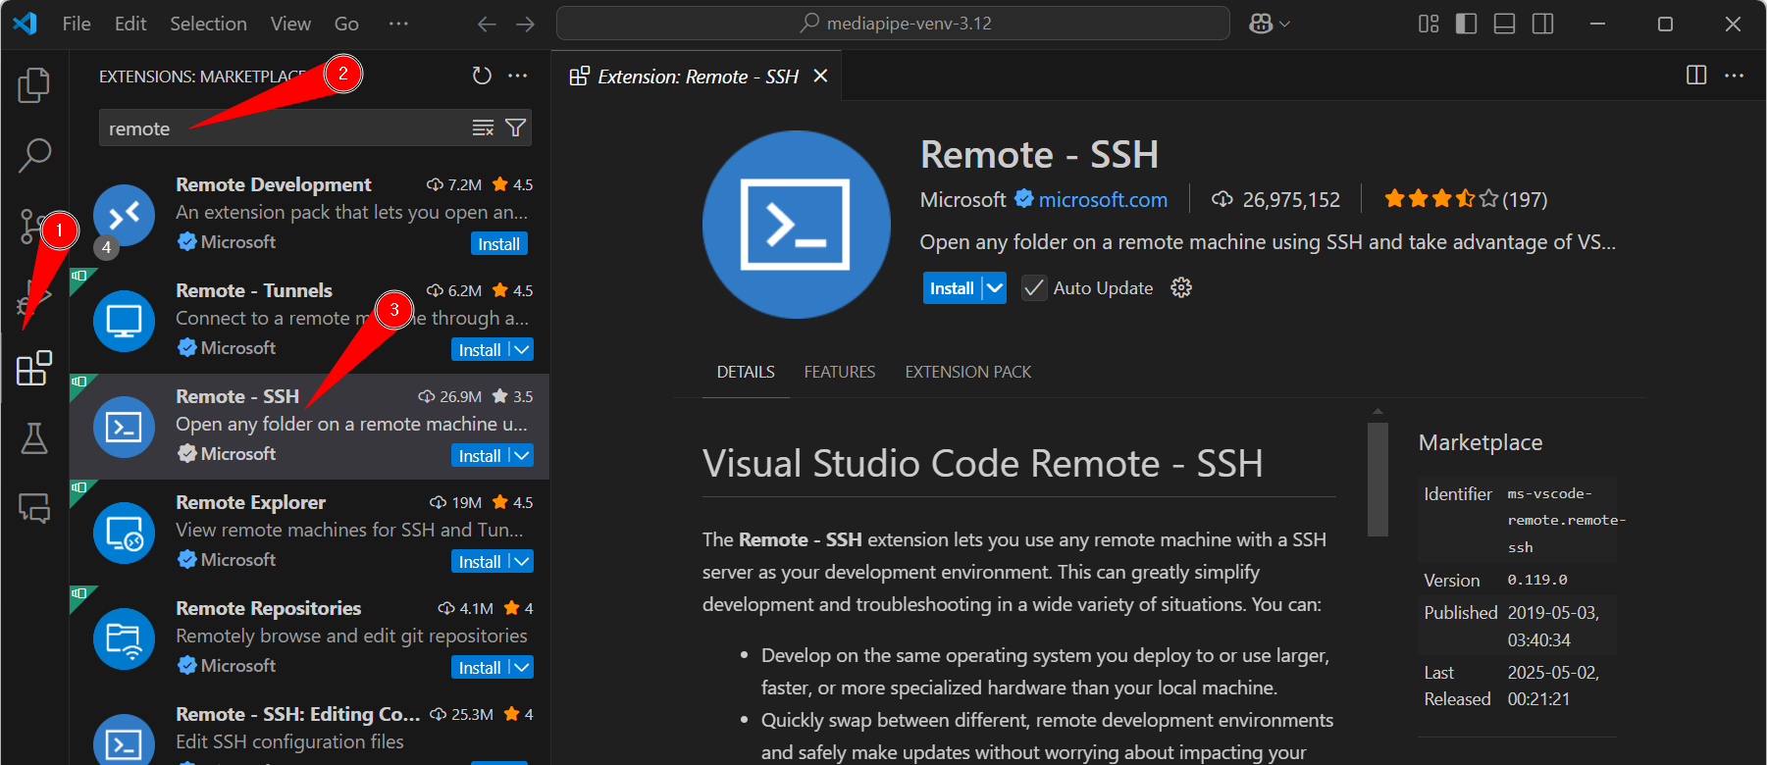Open editor more actions menu
The height and width of the screenshot is (765, 1767).
(x=1735, y=76)
